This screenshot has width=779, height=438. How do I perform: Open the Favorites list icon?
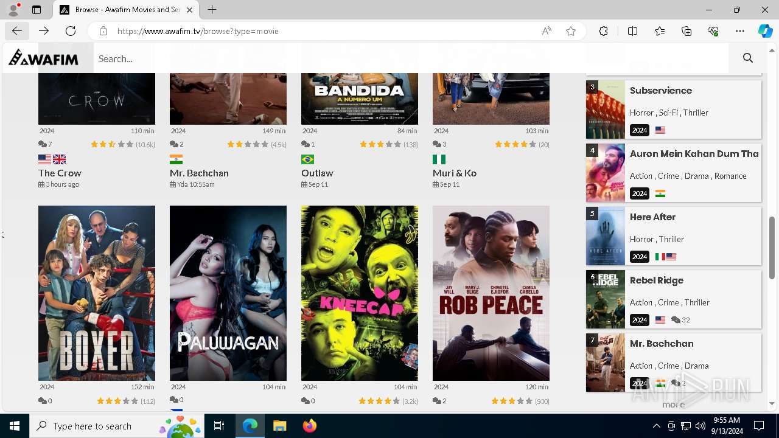(x=660, y=31)
